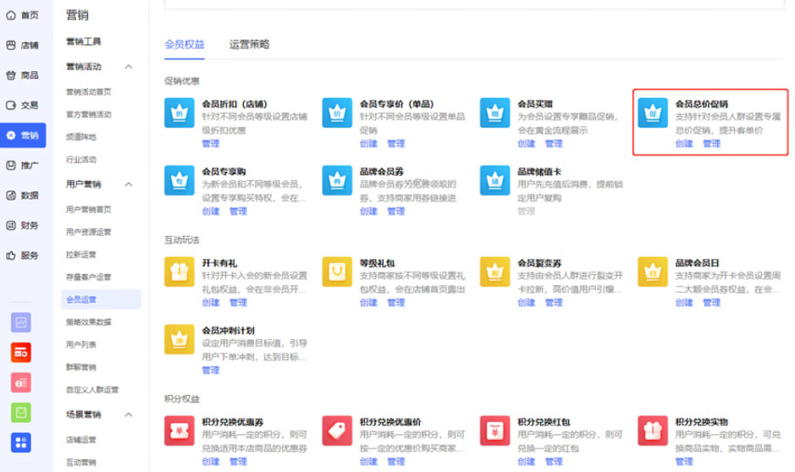Open the pink coin list shortcut icon

[x=21, y=382]
